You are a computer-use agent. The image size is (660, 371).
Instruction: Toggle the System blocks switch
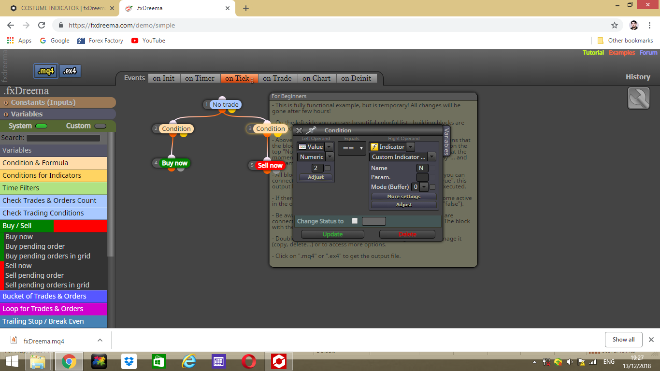pyautogui.click(x=41, y=126)
